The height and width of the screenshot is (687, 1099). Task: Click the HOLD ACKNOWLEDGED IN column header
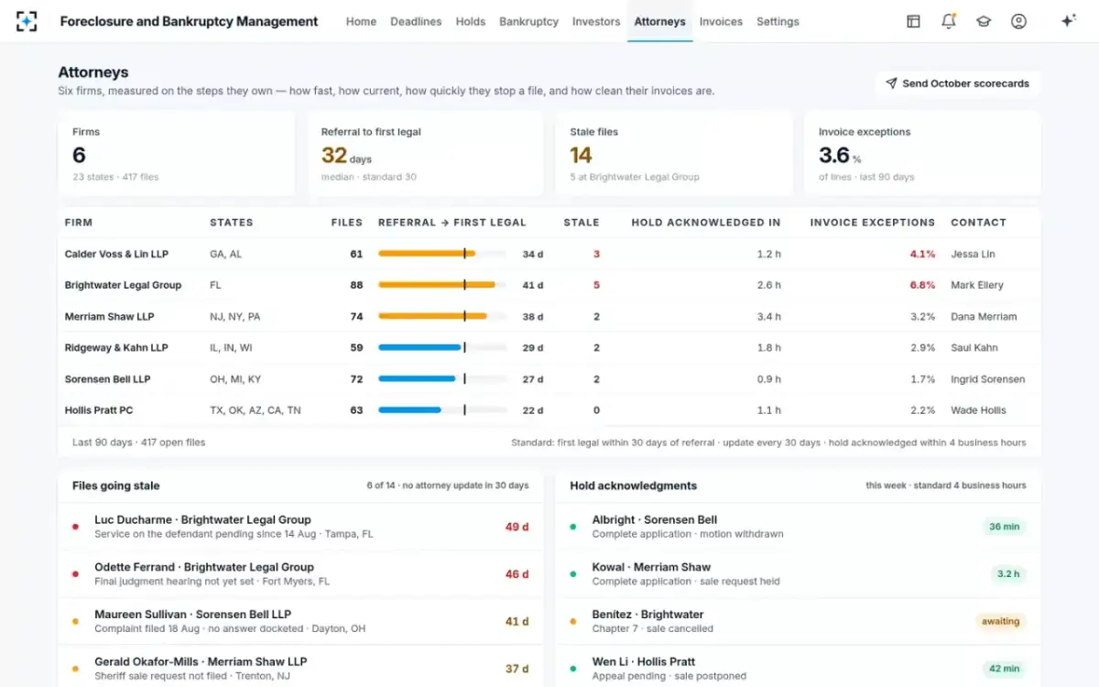pyautogui.click(x=706, y=223)
